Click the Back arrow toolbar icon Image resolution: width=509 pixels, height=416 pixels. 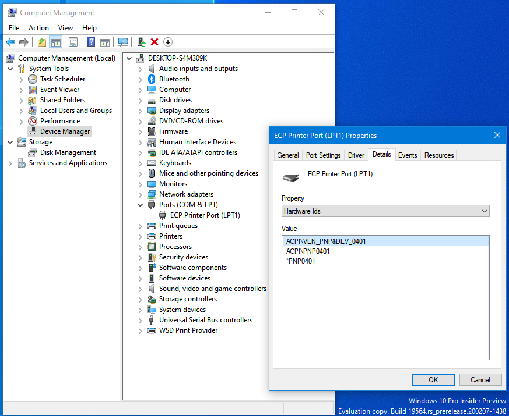pyautogui.click(x=10, y=42)
